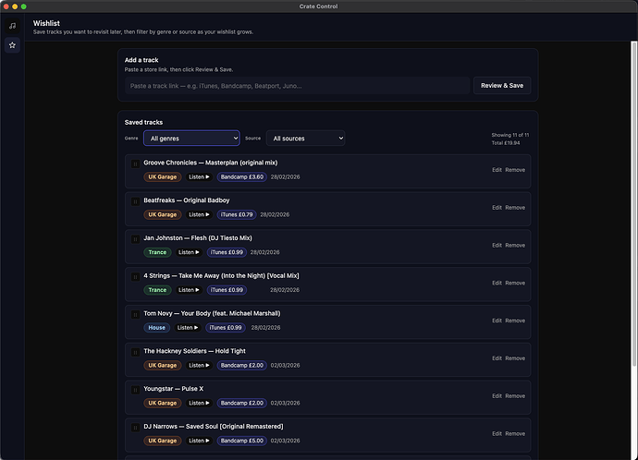Open Bandcamp £2.00 link for The Hackney Soldiers

[x=241, y=365]
